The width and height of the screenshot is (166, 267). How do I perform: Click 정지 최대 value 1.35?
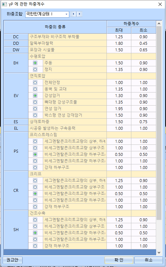(x=119, y=70)
